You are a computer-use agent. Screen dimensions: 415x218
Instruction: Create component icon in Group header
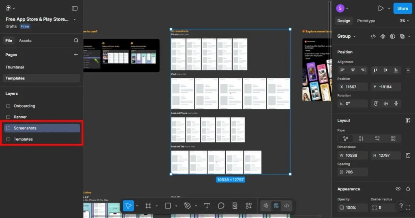click(383, 36)
